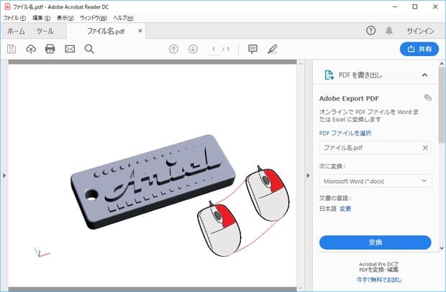The height and width of the screenshot is (292, 446).
Task: Open the Find text magnifier
Action: coord(89,49)
